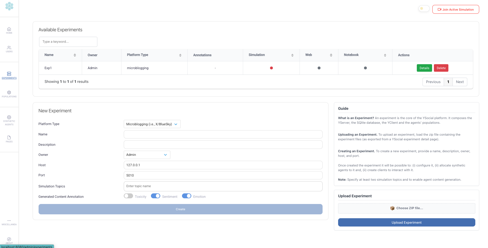Open the Platform Type dropdown
This screenshot has width=488, height=248.
[152, 124]
